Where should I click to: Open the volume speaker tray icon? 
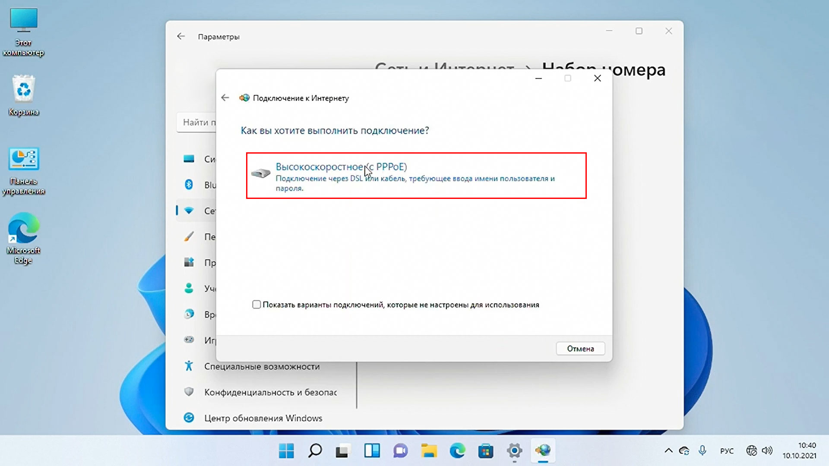tap(767, 451)
